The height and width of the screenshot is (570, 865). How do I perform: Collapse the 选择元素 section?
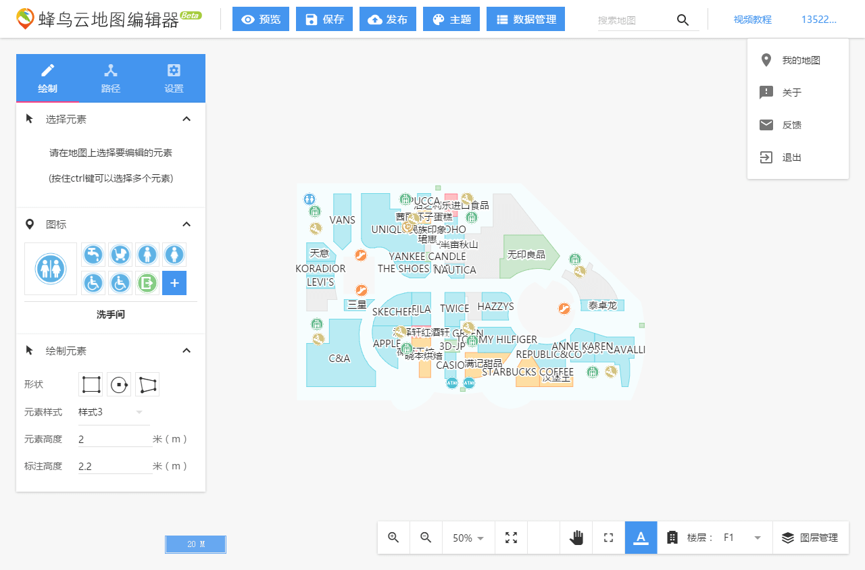click(x=187, y=119)
